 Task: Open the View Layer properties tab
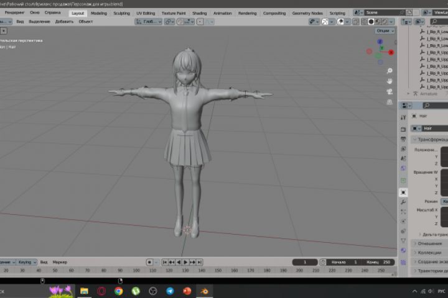click(x=403, y=149)
